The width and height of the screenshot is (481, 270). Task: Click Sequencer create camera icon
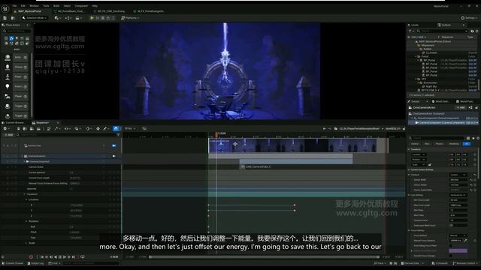(32, 128)
